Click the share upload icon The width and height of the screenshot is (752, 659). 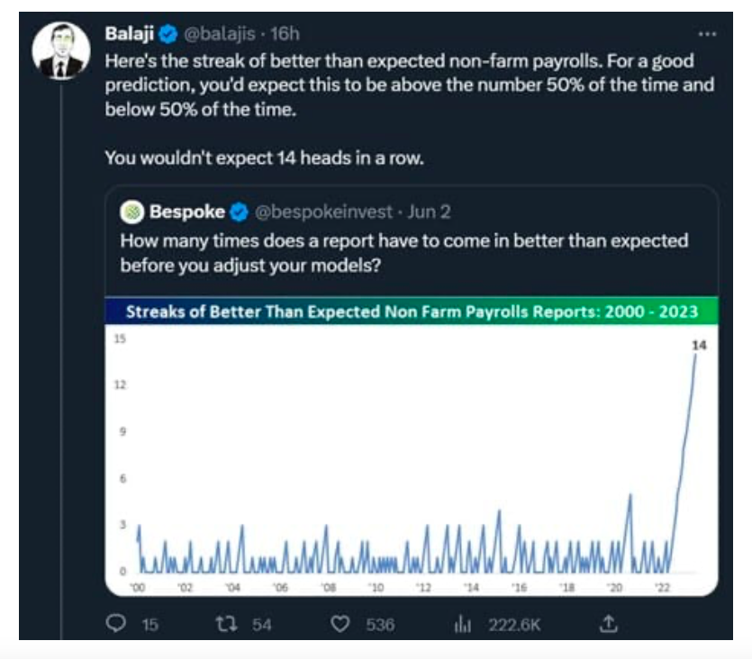[x=608, y=624]
